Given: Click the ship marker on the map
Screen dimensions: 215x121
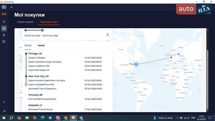Looking at the screenshot, I should click(136, 64).
